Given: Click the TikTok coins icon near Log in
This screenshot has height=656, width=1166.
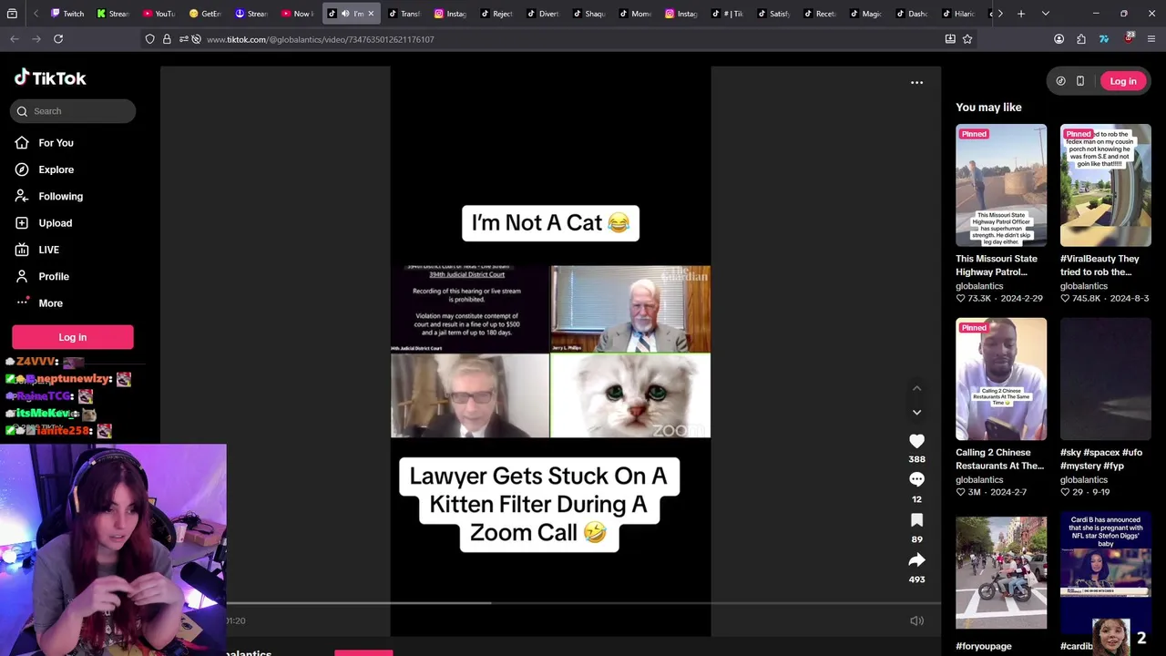Looking at the screenshot, I should (1060, 81).
